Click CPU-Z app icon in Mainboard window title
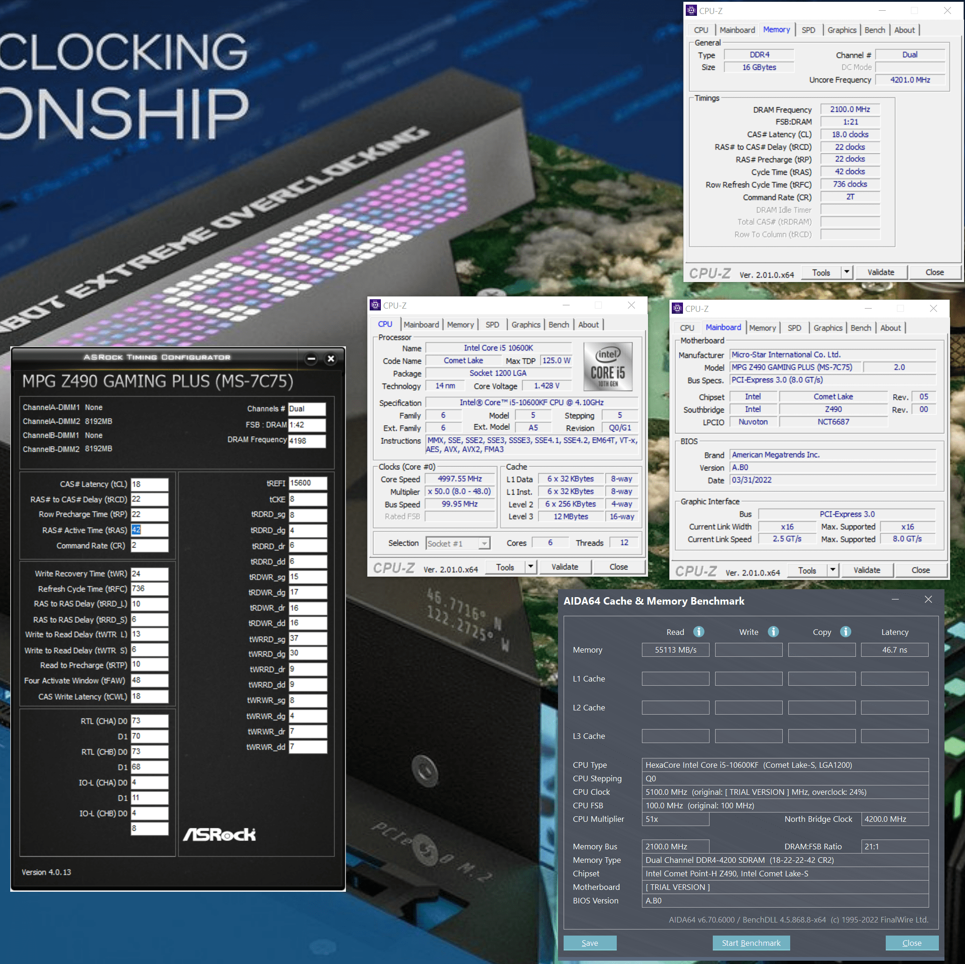Viewport: 965px width, 964px height. click(677, 308)
